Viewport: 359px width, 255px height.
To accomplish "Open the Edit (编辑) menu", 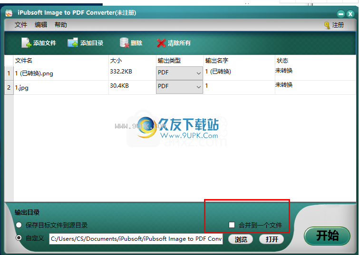I will (41, 25).
